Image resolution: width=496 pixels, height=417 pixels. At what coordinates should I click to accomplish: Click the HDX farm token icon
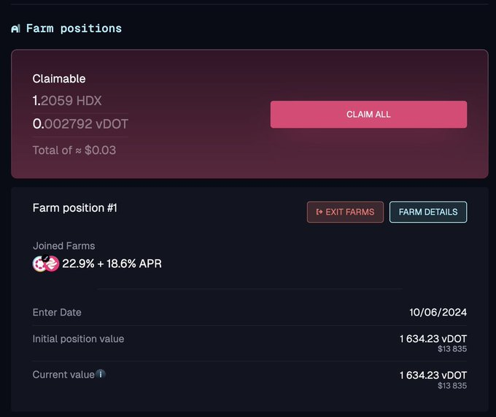point(52,264)
